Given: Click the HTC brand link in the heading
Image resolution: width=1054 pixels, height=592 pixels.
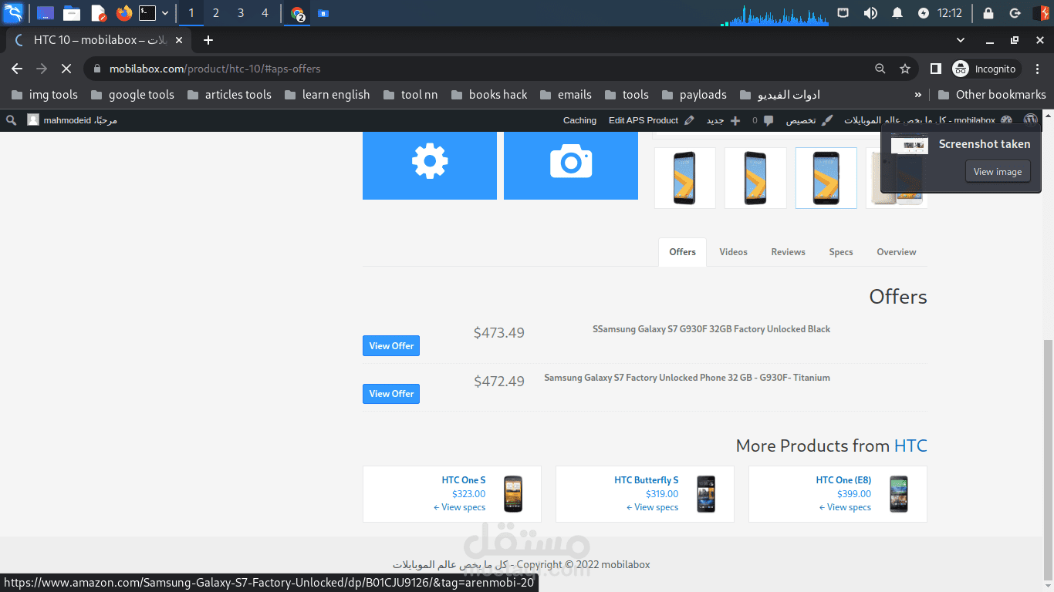Looking at the screenshot, I should [x=910, y=446].
